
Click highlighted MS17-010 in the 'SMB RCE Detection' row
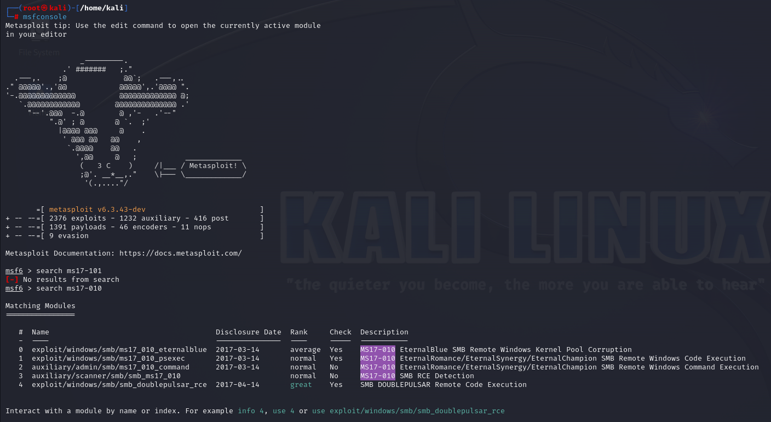click(x=378, y=376)
